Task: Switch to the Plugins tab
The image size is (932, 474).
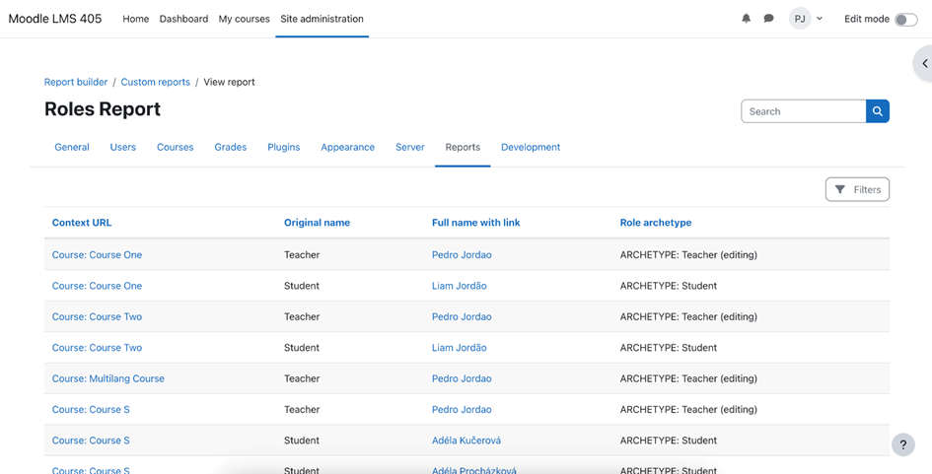Action: click(x=283, y=147)
